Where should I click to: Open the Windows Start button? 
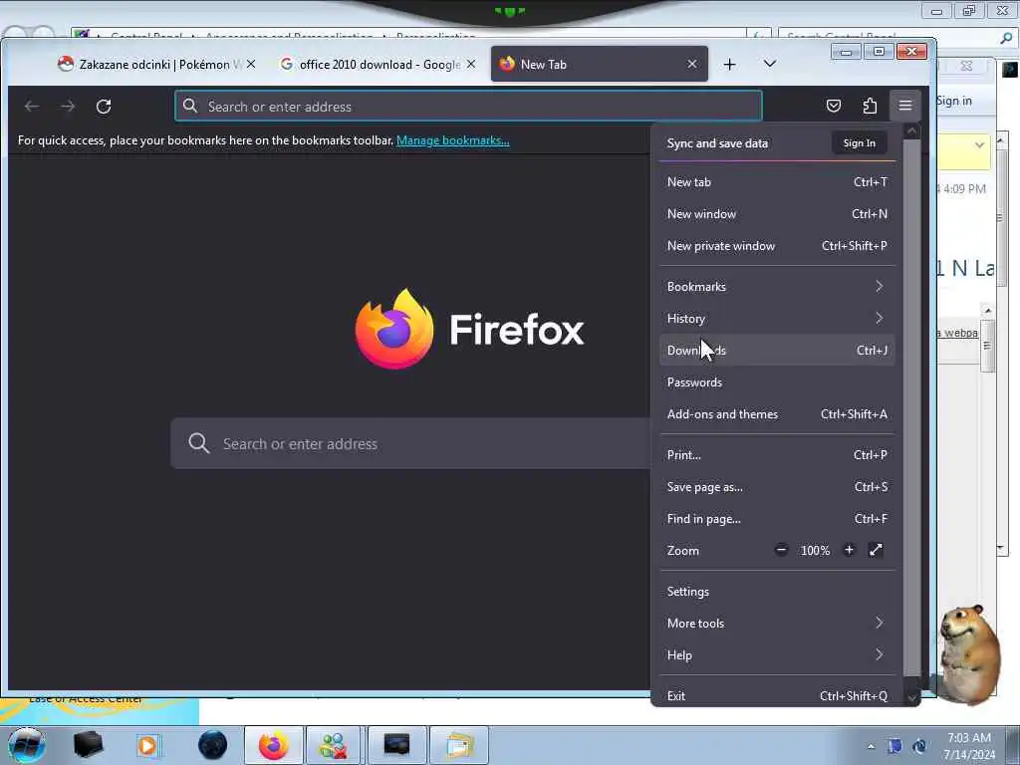click(x=25, y=745)
